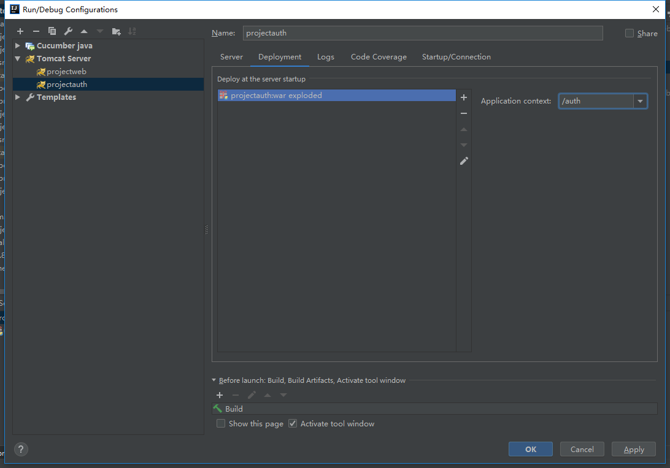Screen dimensions: 670x468
Task: Select projectauth:war exploded artifact
Action: (x=337, y=95)
